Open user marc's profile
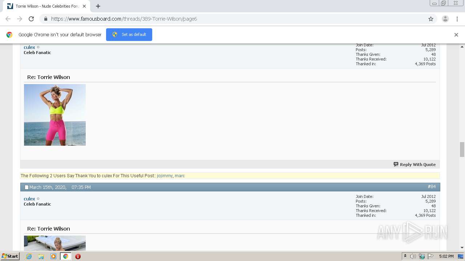 (x=180, y=176)
